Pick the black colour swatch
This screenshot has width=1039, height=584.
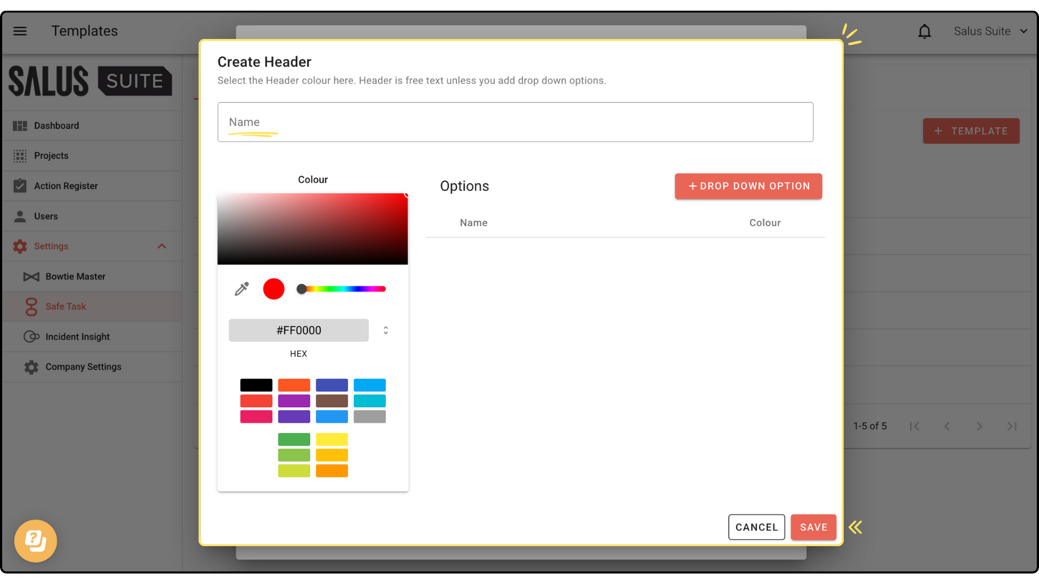click(256, 385)
